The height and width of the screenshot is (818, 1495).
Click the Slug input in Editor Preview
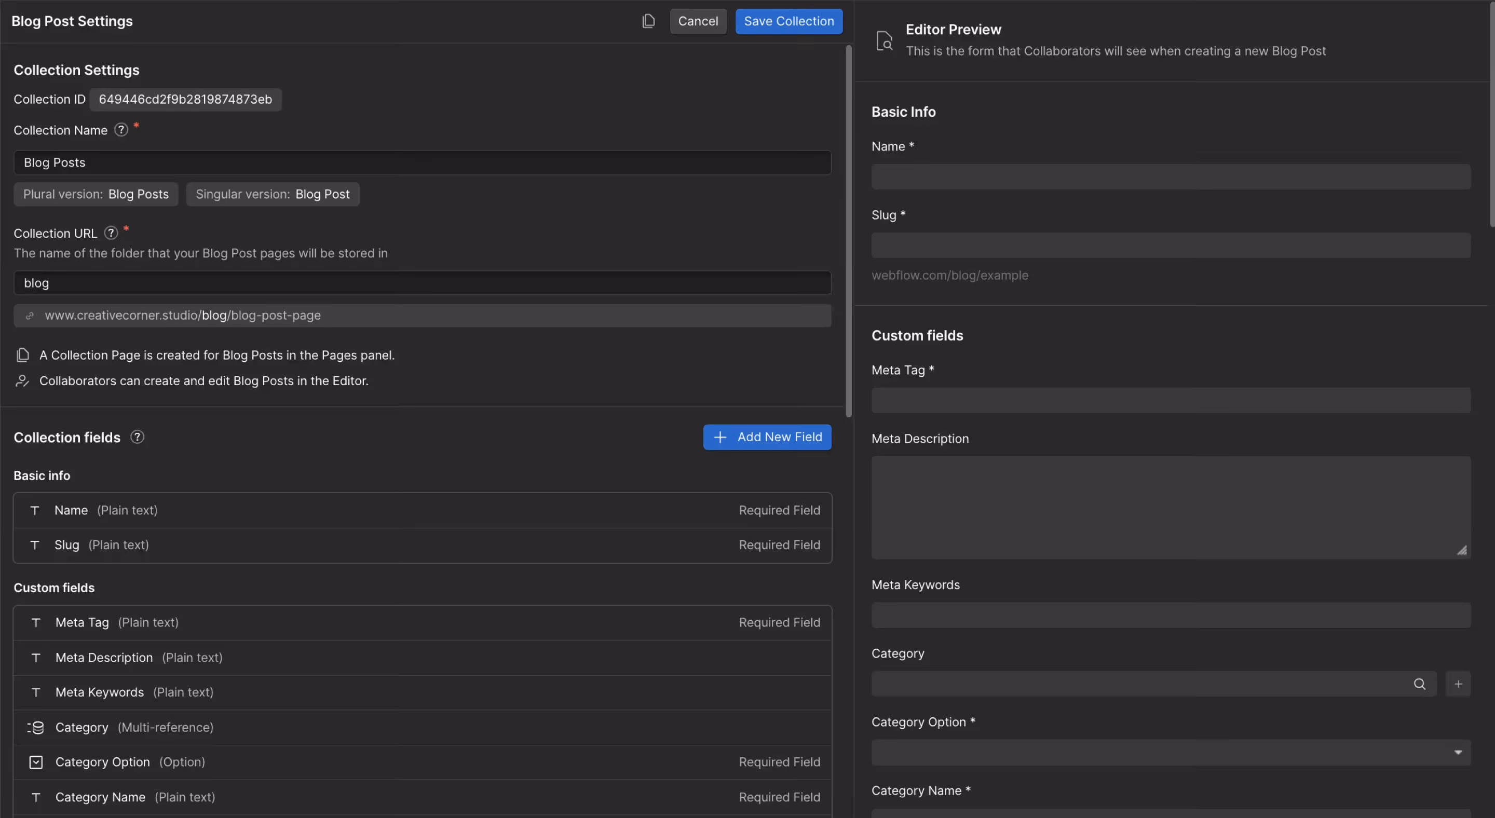click(1171, 246)
